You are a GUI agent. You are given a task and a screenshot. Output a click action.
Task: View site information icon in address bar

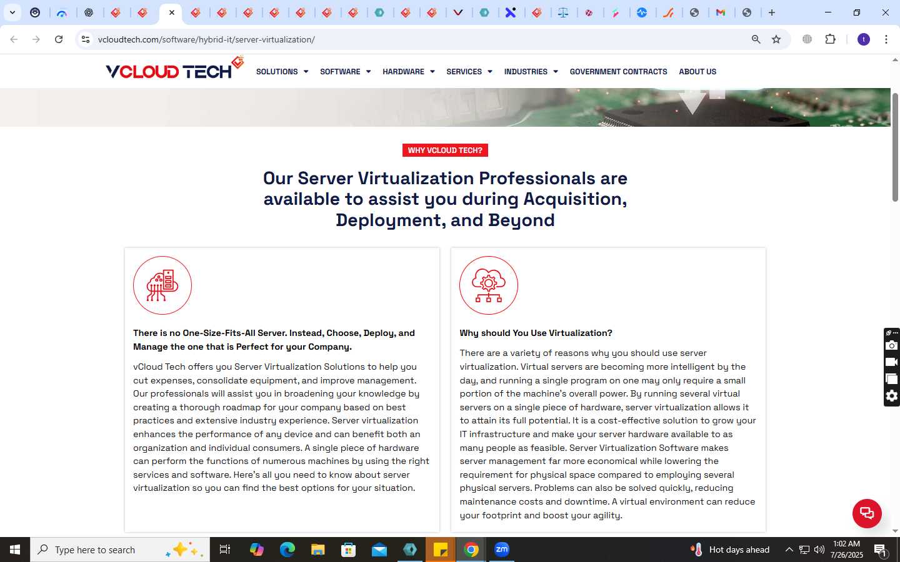pyautogui.click(x=86, y=39)
